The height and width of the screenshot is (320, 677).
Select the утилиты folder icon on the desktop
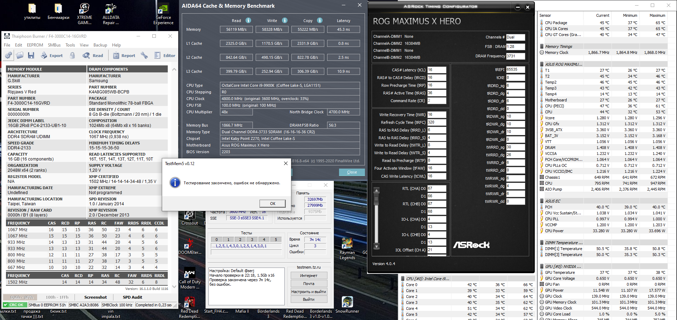coord(32,11)
